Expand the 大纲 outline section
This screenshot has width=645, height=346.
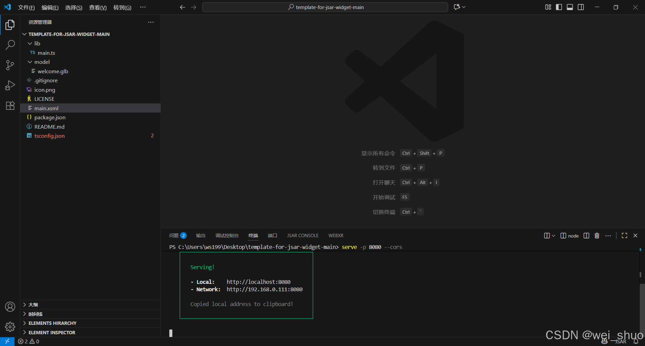pyautogui.click(x=90, y=305)
